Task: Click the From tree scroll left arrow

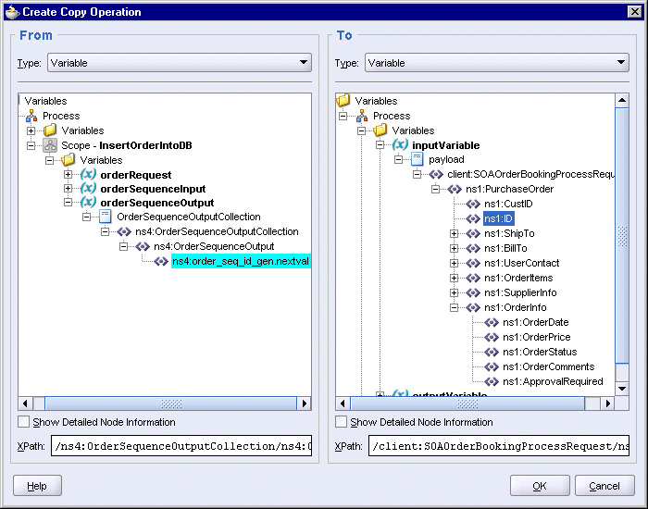Action: point(25,403)
